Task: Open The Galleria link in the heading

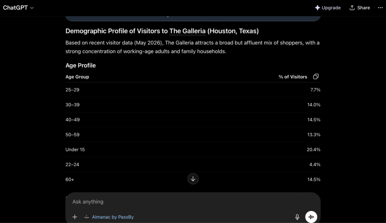Action: pyautogui.click(x=187, y=31)
